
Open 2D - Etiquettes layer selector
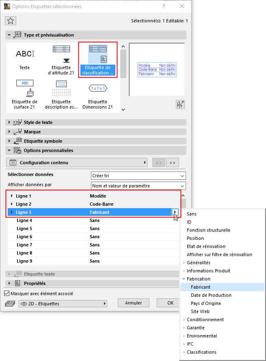[63, 303]
